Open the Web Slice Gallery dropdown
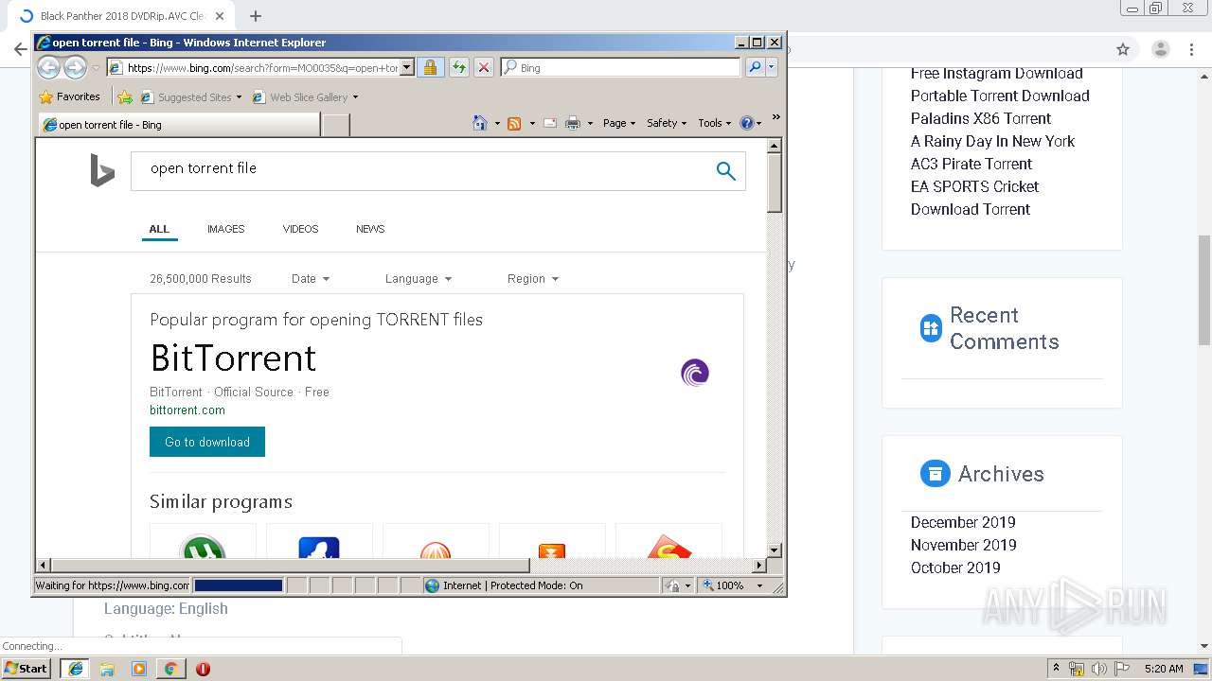The width and height of the screenshot is (1212, 681). tap(355, 96)
